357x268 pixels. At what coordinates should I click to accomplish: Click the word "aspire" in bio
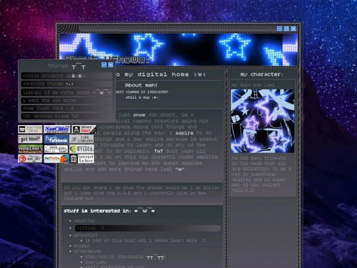click(184, 133)
